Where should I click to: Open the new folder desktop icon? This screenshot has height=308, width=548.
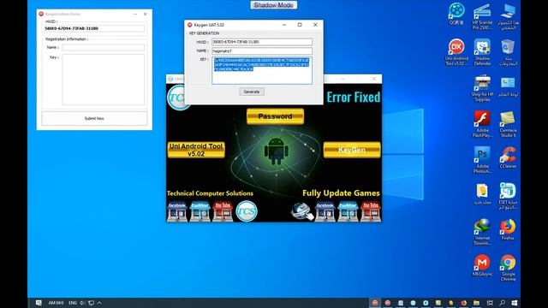[482, 194]
